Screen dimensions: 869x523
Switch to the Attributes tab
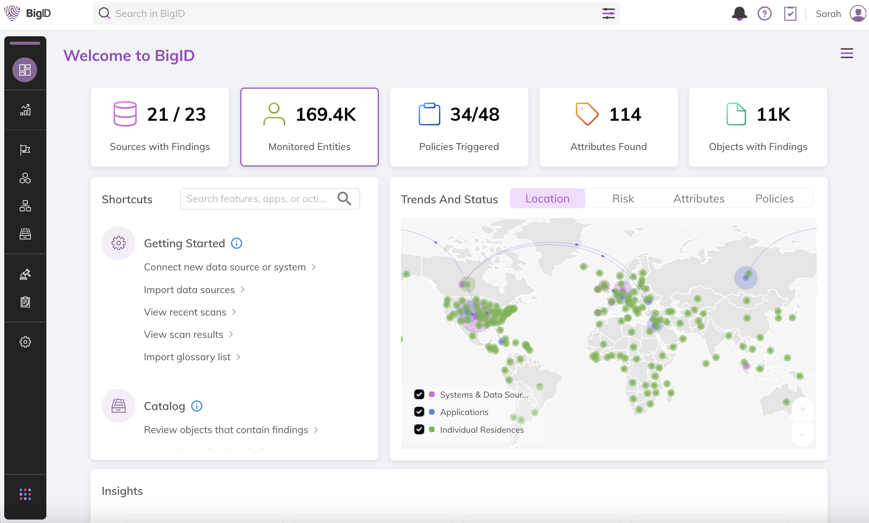point(699,199)
